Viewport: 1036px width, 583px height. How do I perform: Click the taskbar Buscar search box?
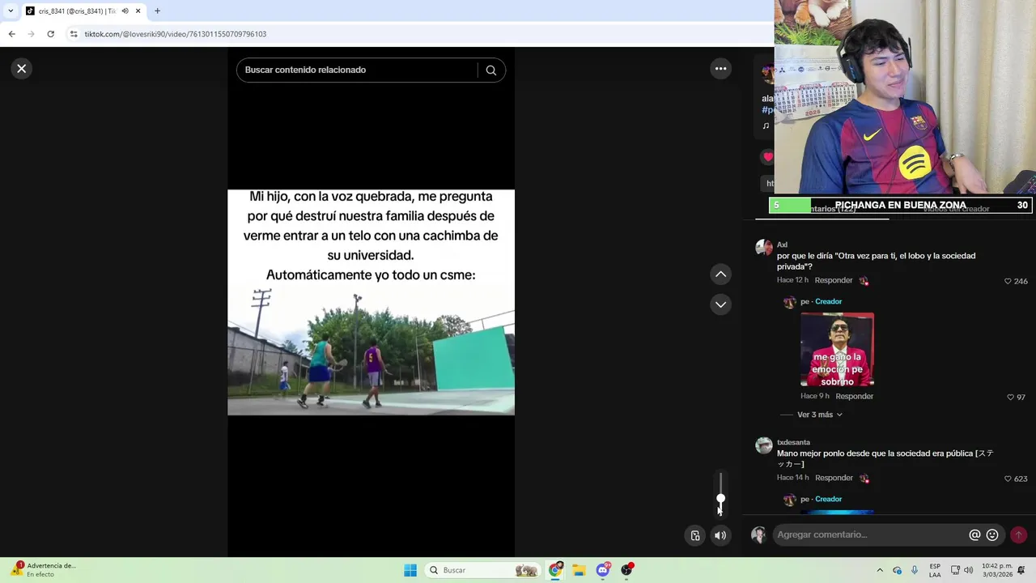483,570
